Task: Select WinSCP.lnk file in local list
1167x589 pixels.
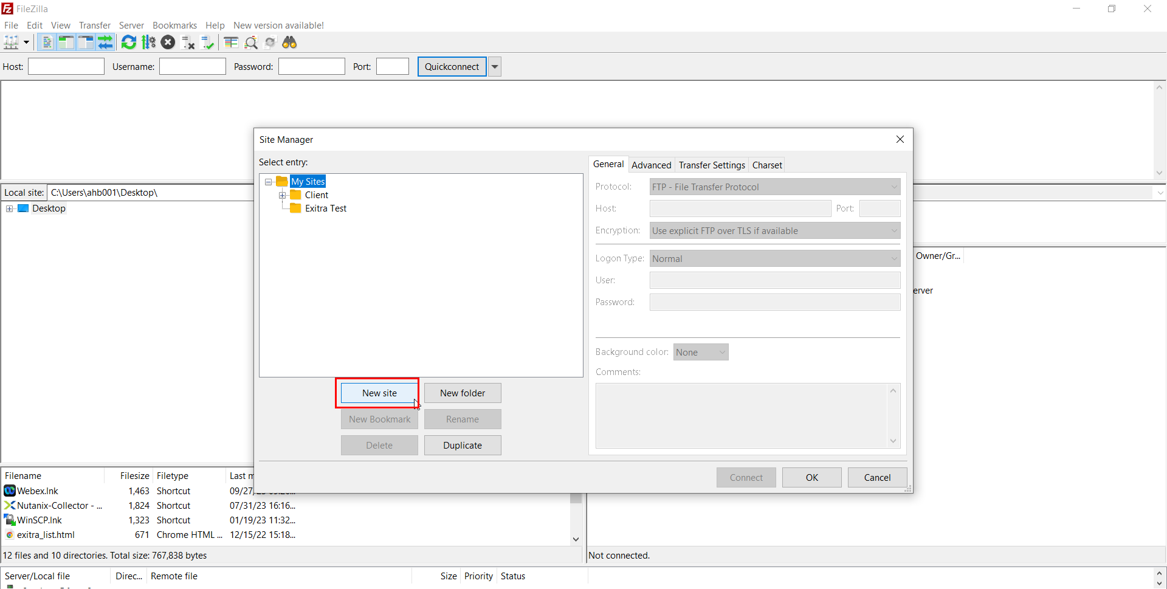Action: (x=40, y=520)
